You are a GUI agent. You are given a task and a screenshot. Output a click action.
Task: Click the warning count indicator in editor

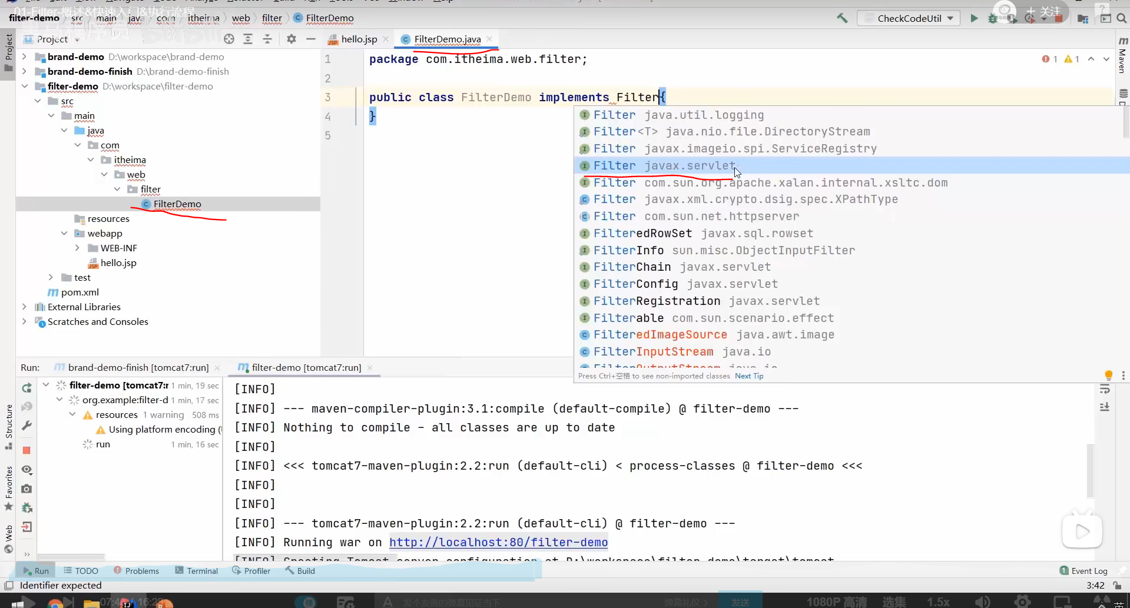[1072, 59]
